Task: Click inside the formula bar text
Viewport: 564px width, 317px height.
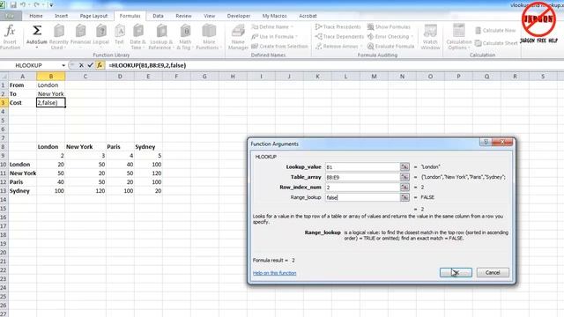Action: [147, 65]
